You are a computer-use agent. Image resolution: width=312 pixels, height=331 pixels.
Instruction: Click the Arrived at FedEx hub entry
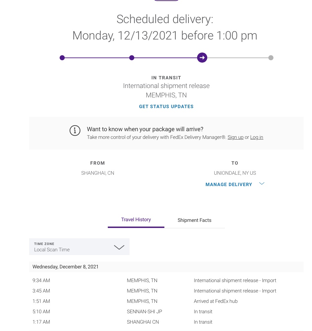216,301
